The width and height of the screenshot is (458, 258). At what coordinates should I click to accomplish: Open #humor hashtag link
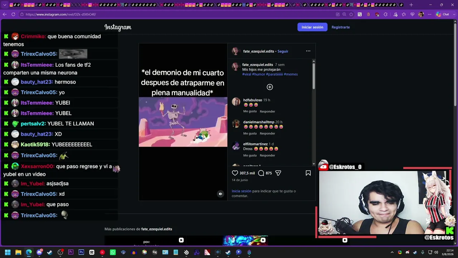(258, 74)
